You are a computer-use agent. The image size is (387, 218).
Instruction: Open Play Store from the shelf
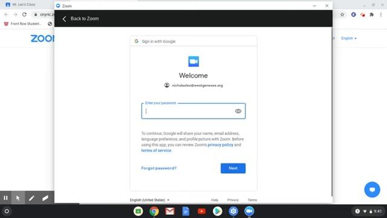coord(218,211)
